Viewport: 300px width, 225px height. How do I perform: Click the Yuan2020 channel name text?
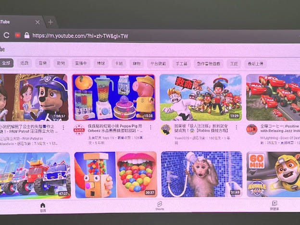[182, 138]
